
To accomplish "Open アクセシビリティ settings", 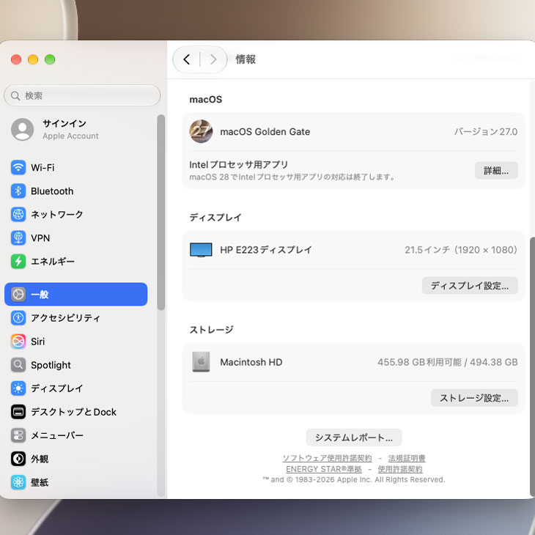I will coord(75,317).
